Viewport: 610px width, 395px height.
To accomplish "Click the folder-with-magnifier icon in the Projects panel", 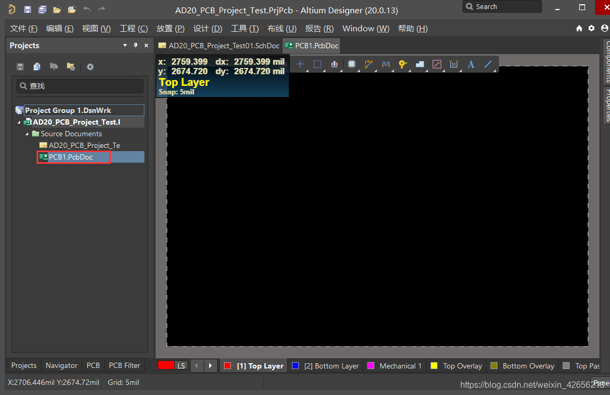I will tap(54, 67).
